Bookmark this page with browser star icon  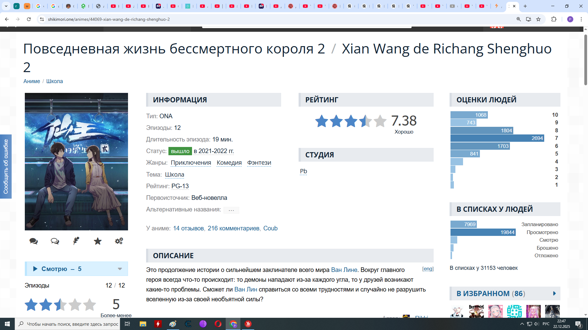[x=538, y=19]
